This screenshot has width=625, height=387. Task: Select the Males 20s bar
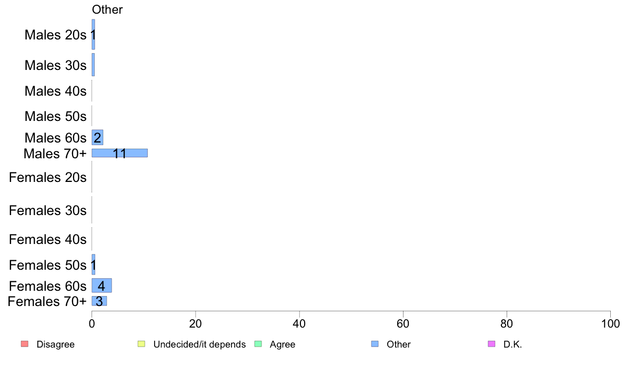click(x=93, y=34)
